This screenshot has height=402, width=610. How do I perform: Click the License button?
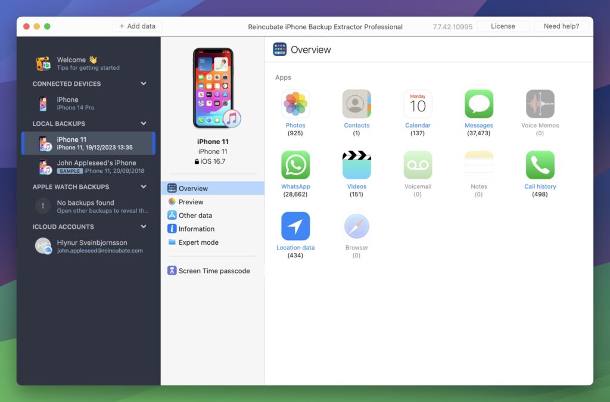502,26
